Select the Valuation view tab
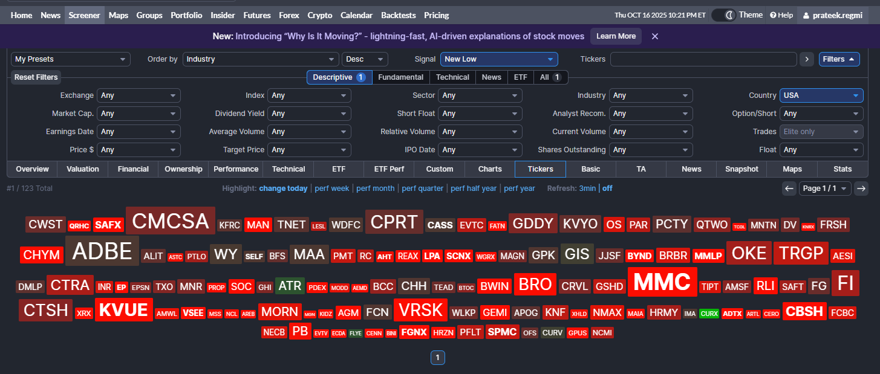This screenshot has height=374, width=880. [x=83, y=169]
